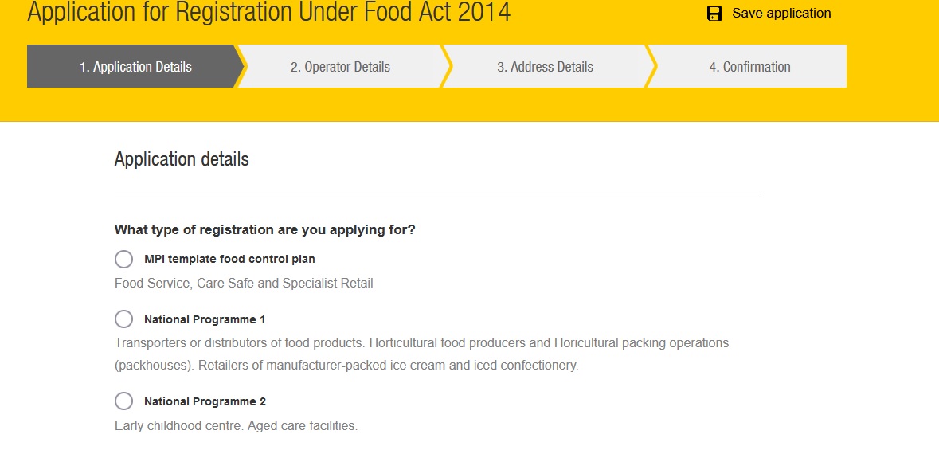Click the Application details section heading

(x=182, y=159)
